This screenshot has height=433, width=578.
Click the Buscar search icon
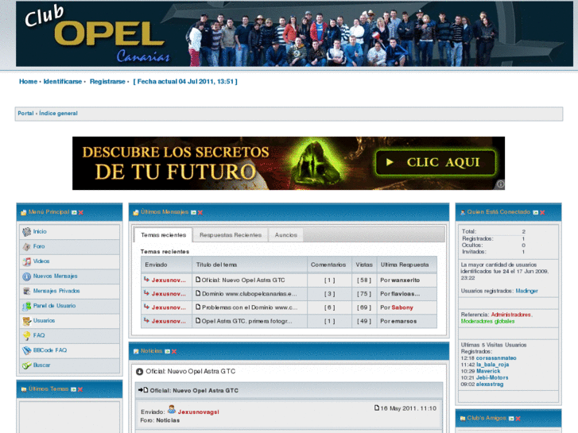click(26, 365)
